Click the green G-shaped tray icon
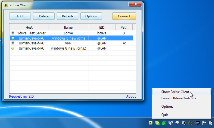The height and width of the screenshot is (128, 214). coord(191,123)
